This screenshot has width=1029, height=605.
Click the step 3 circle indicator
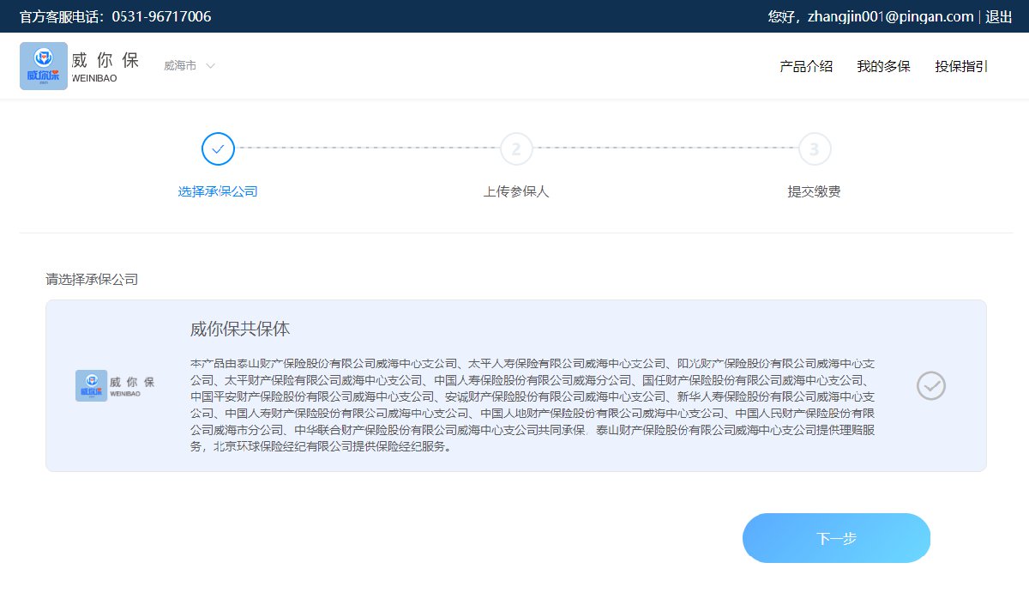click(814, 149)
